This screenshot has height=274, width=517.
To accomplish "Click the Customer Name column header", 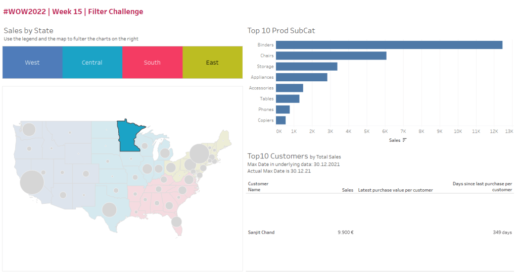I will pyautogui.click(x=258, y=187).
